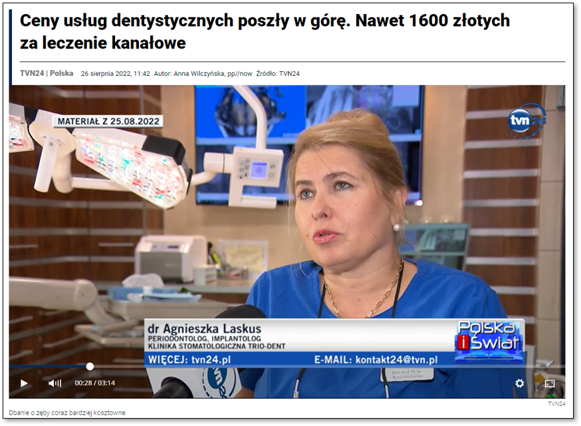This screenshot has width=581, height=426.
Task: Open the video quality settings gear
Action: (x=518, y=383)
